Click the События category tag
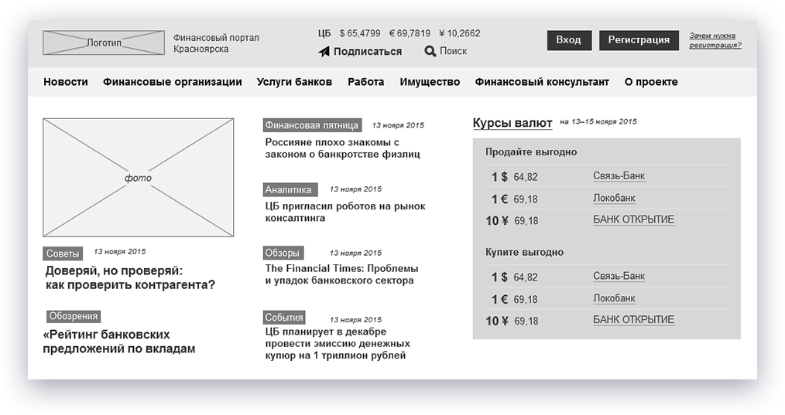Viewport: 785px width, 415px height. [284, 318]
